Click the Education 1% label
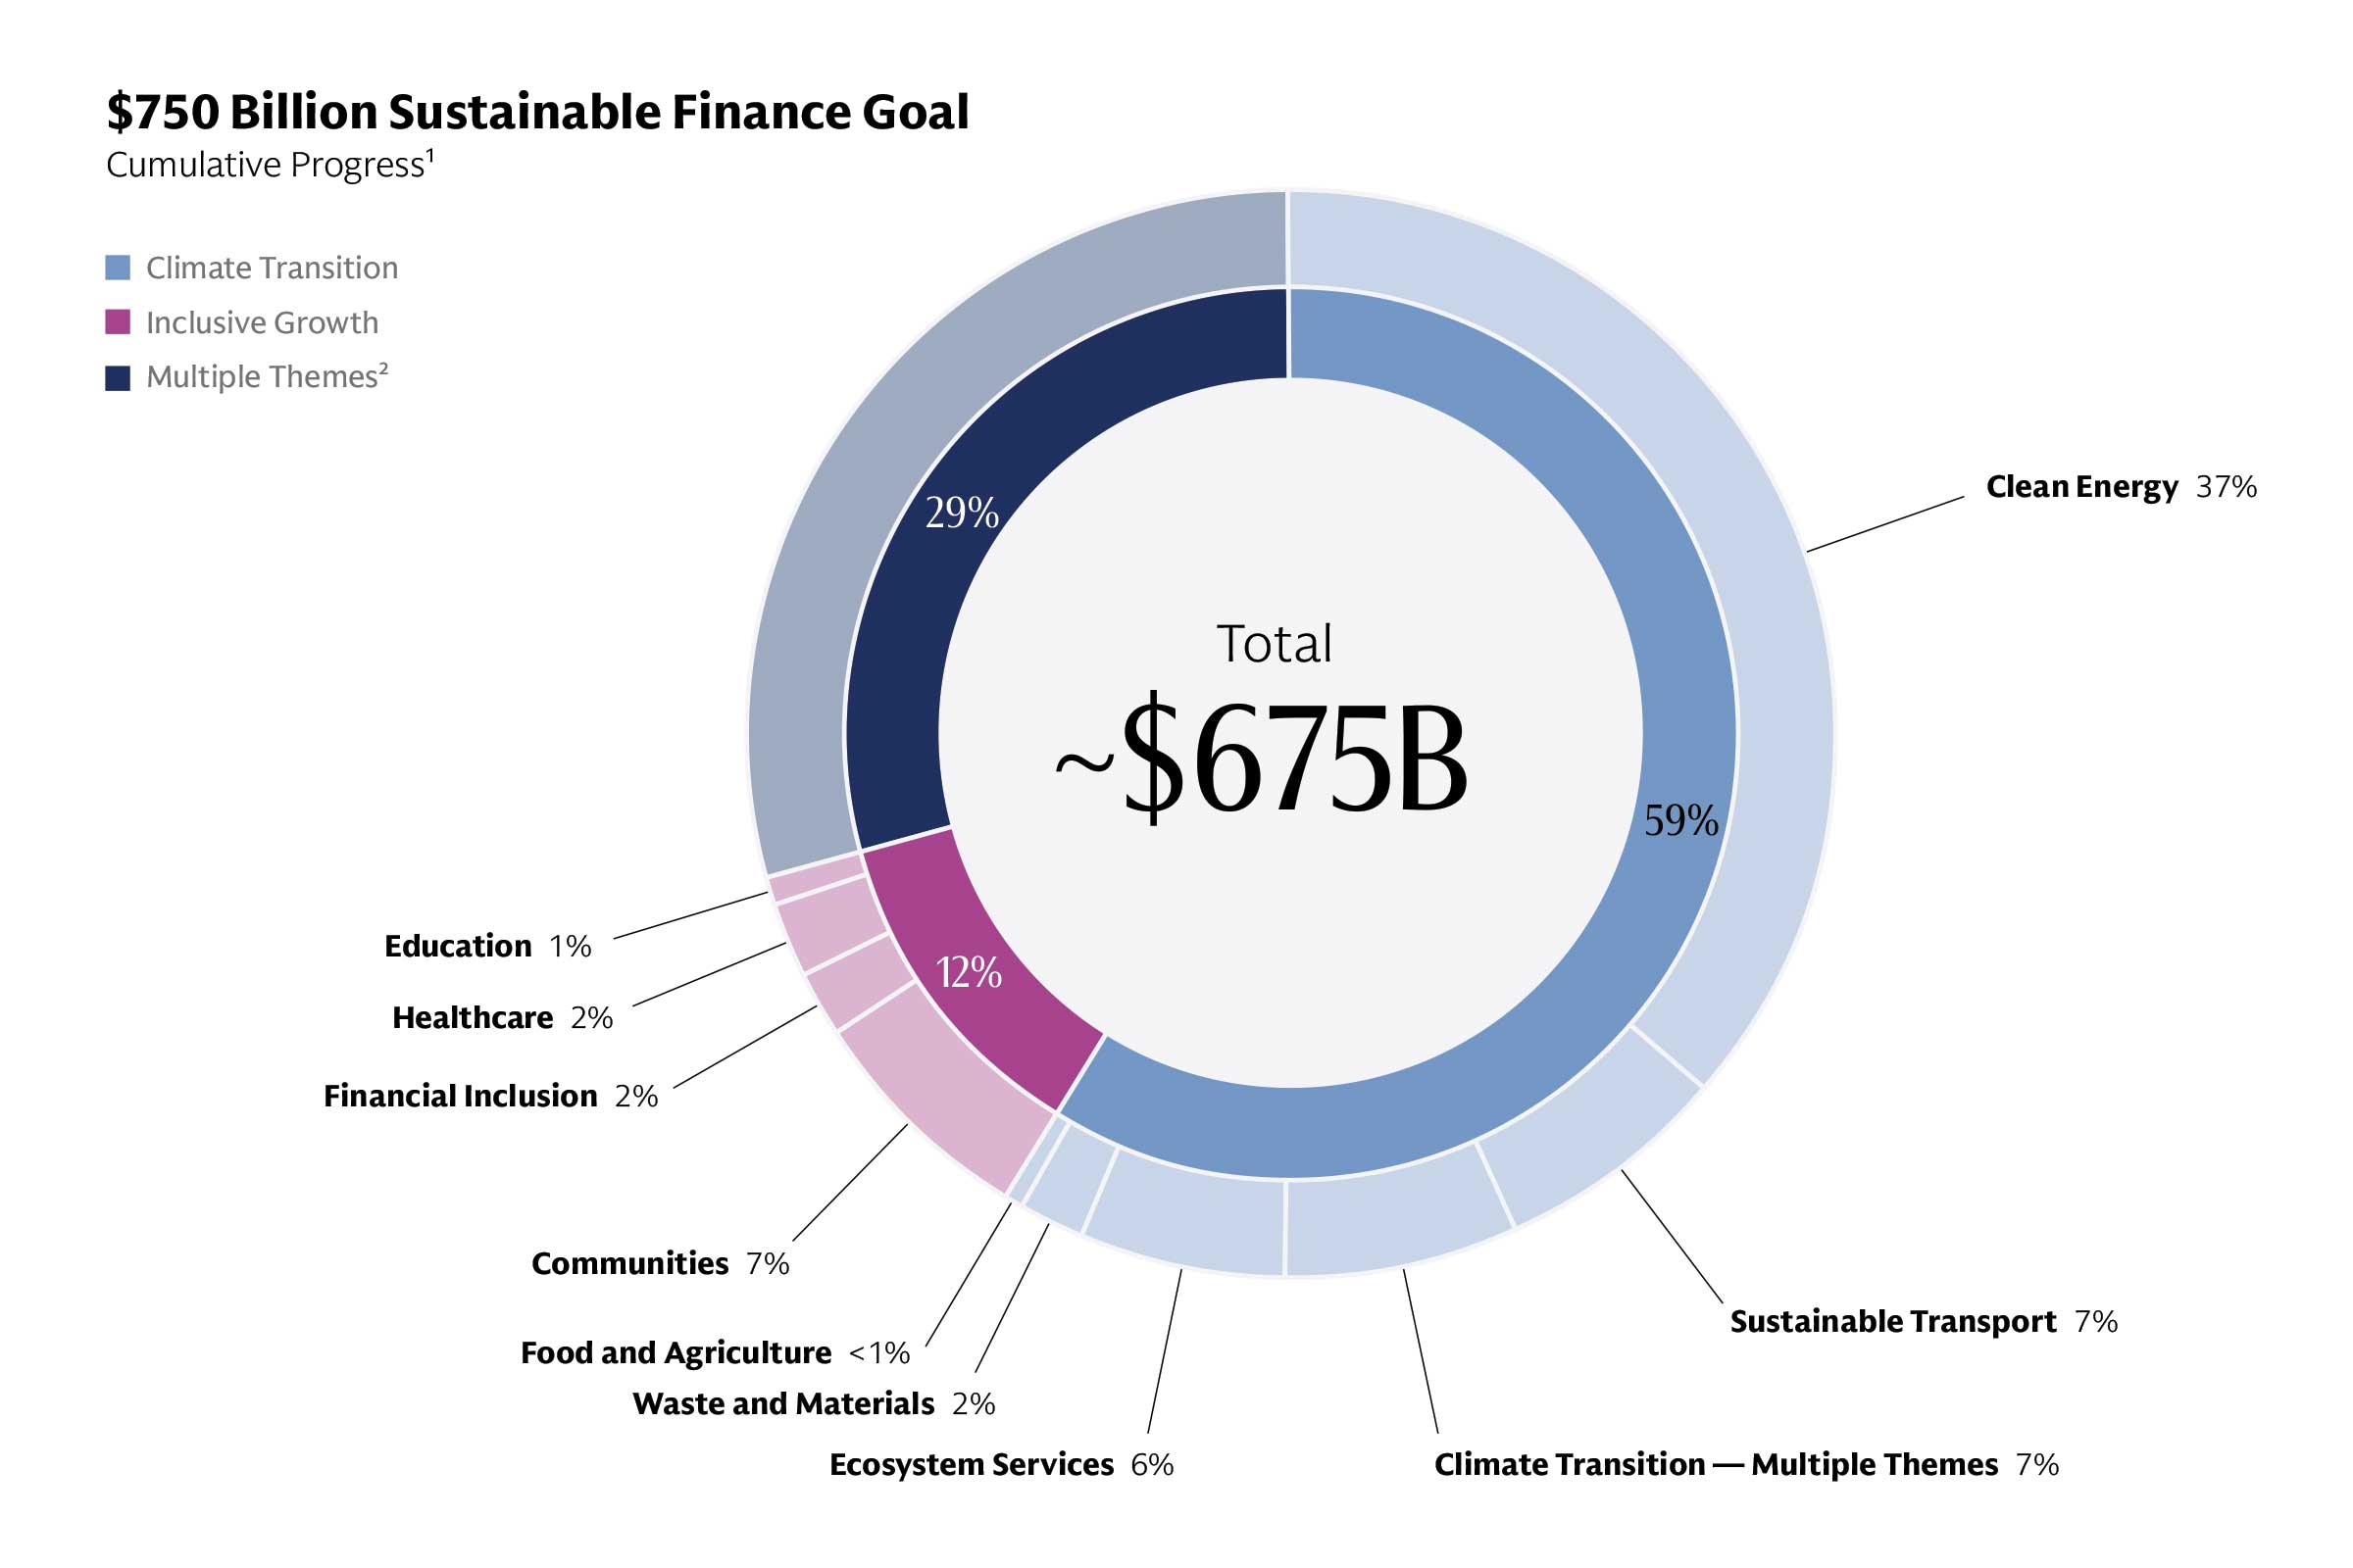Screen dimensions: 2353x1568 [487, 945]
